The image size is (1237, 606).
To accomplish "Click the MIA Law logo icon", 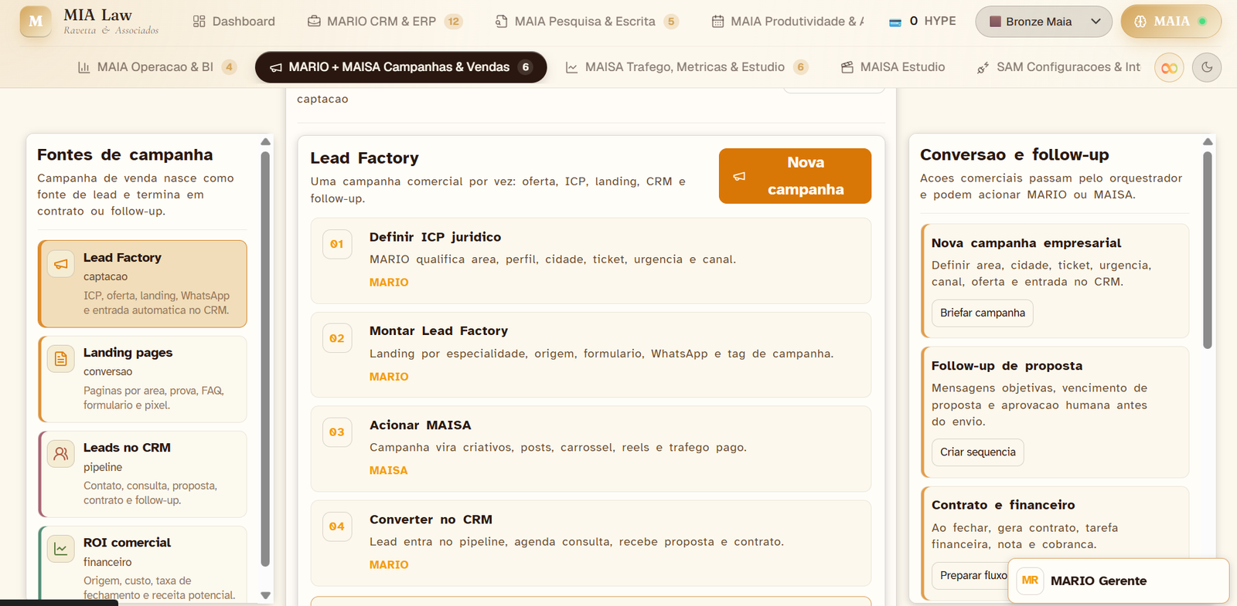I will tap(36, 22).
